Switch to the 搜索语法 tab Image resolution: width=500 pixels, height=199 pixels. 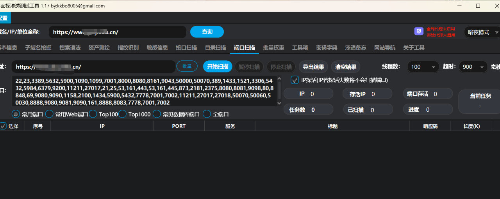70,48
